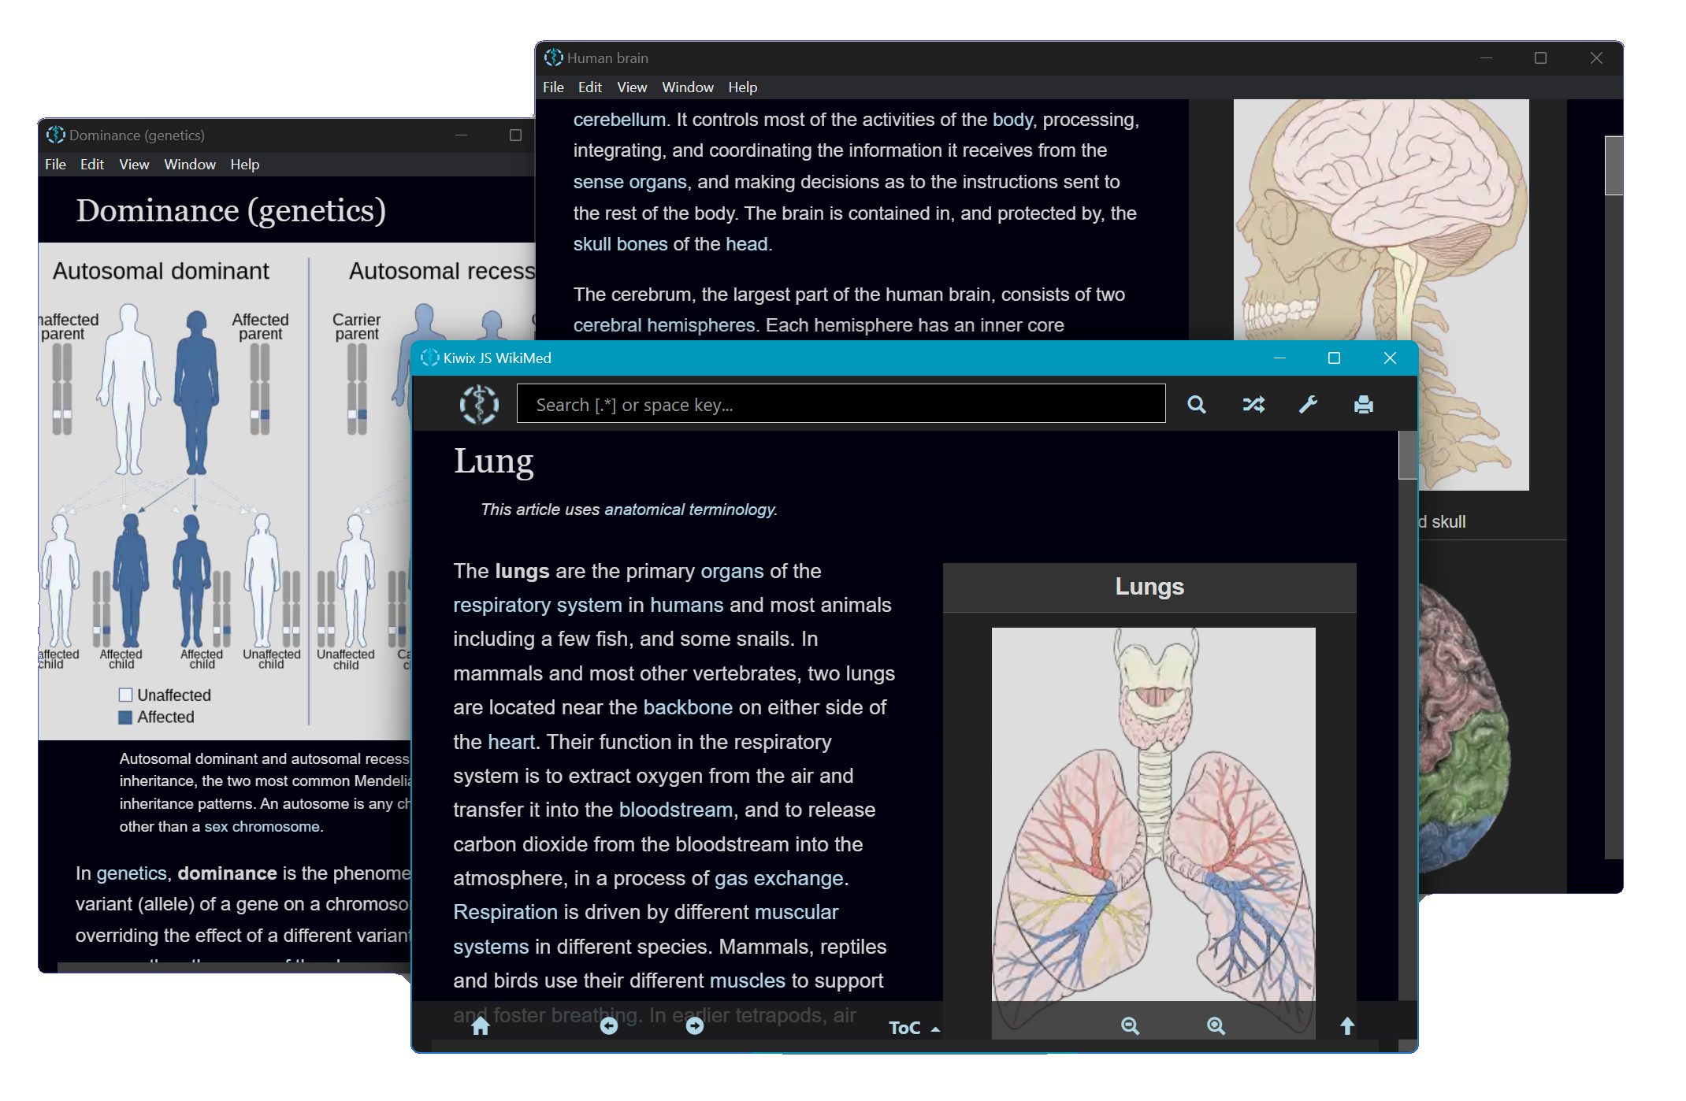This screenshot has width=1686, height=1101.
Task: Open the 'organs' link in Lung article
Action: coord(732,571)
